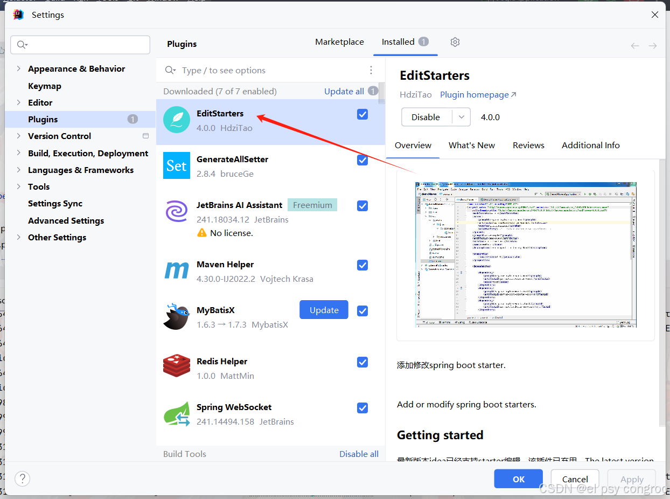Viewport: 670px width, 499px height.
Task: Focus the Type / to see options field
Action: (271, 70)
